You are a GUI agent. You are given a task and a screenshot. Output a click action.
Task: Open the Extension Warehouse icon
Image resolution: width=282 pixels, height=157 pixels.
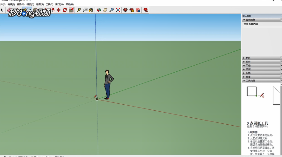pyautogui.click(x=132, y=10)
